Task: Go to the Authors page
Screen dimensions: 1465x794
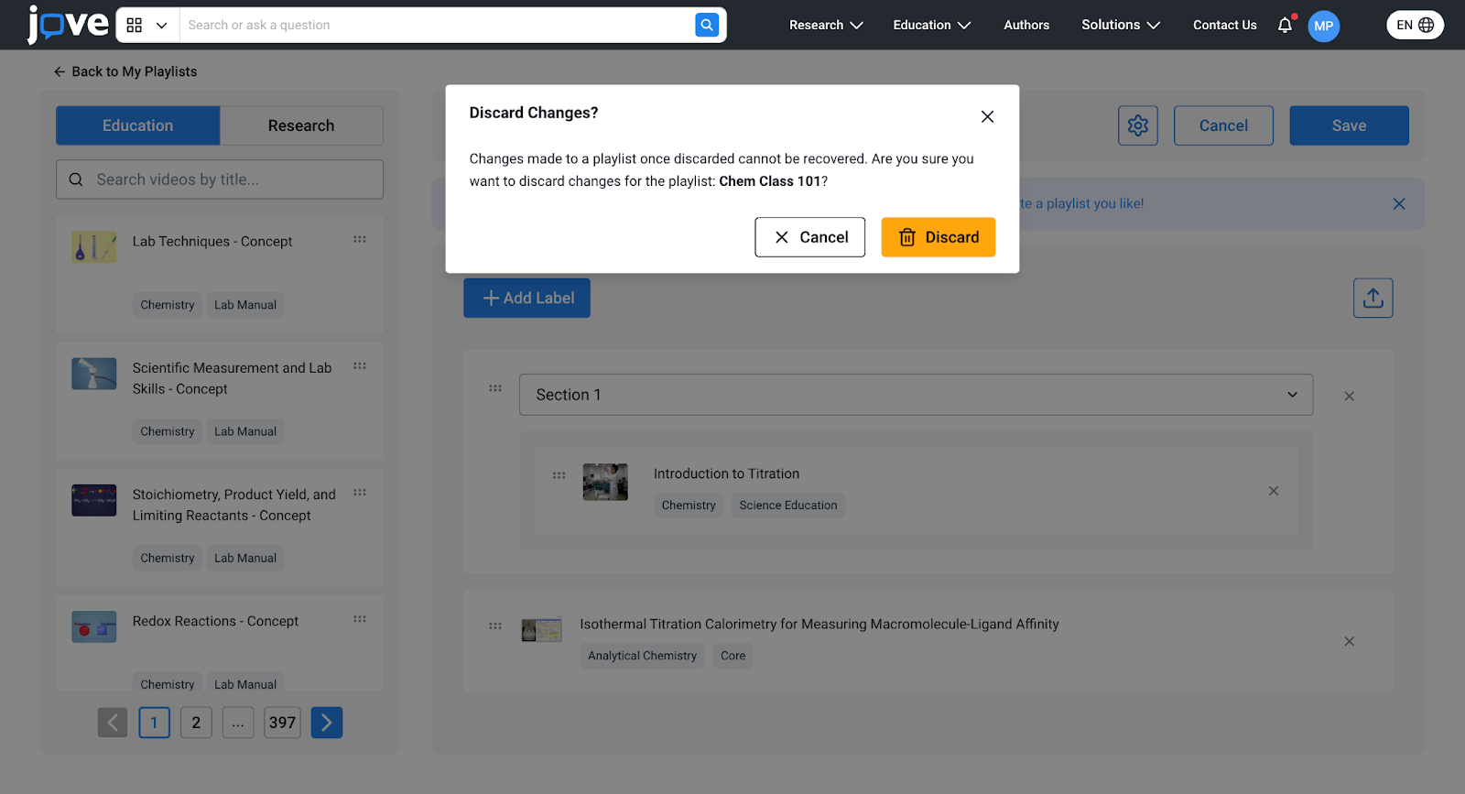Action: tap(1026, 25)
